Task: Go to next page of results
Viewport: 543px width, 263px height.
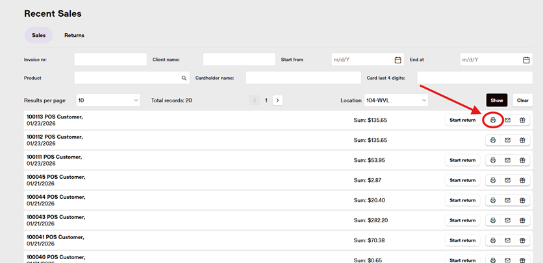Action: (277, 100)
